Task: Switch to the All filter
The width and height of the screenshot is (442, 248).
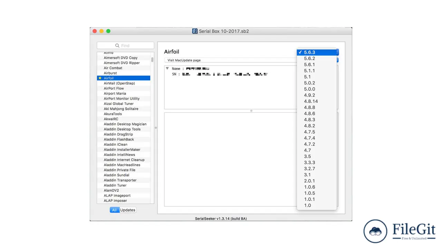Action: pos(114,210)
